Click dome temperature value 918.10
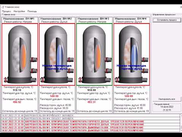The height and width of the screenshot is (137, 182). tap(17, 90)
